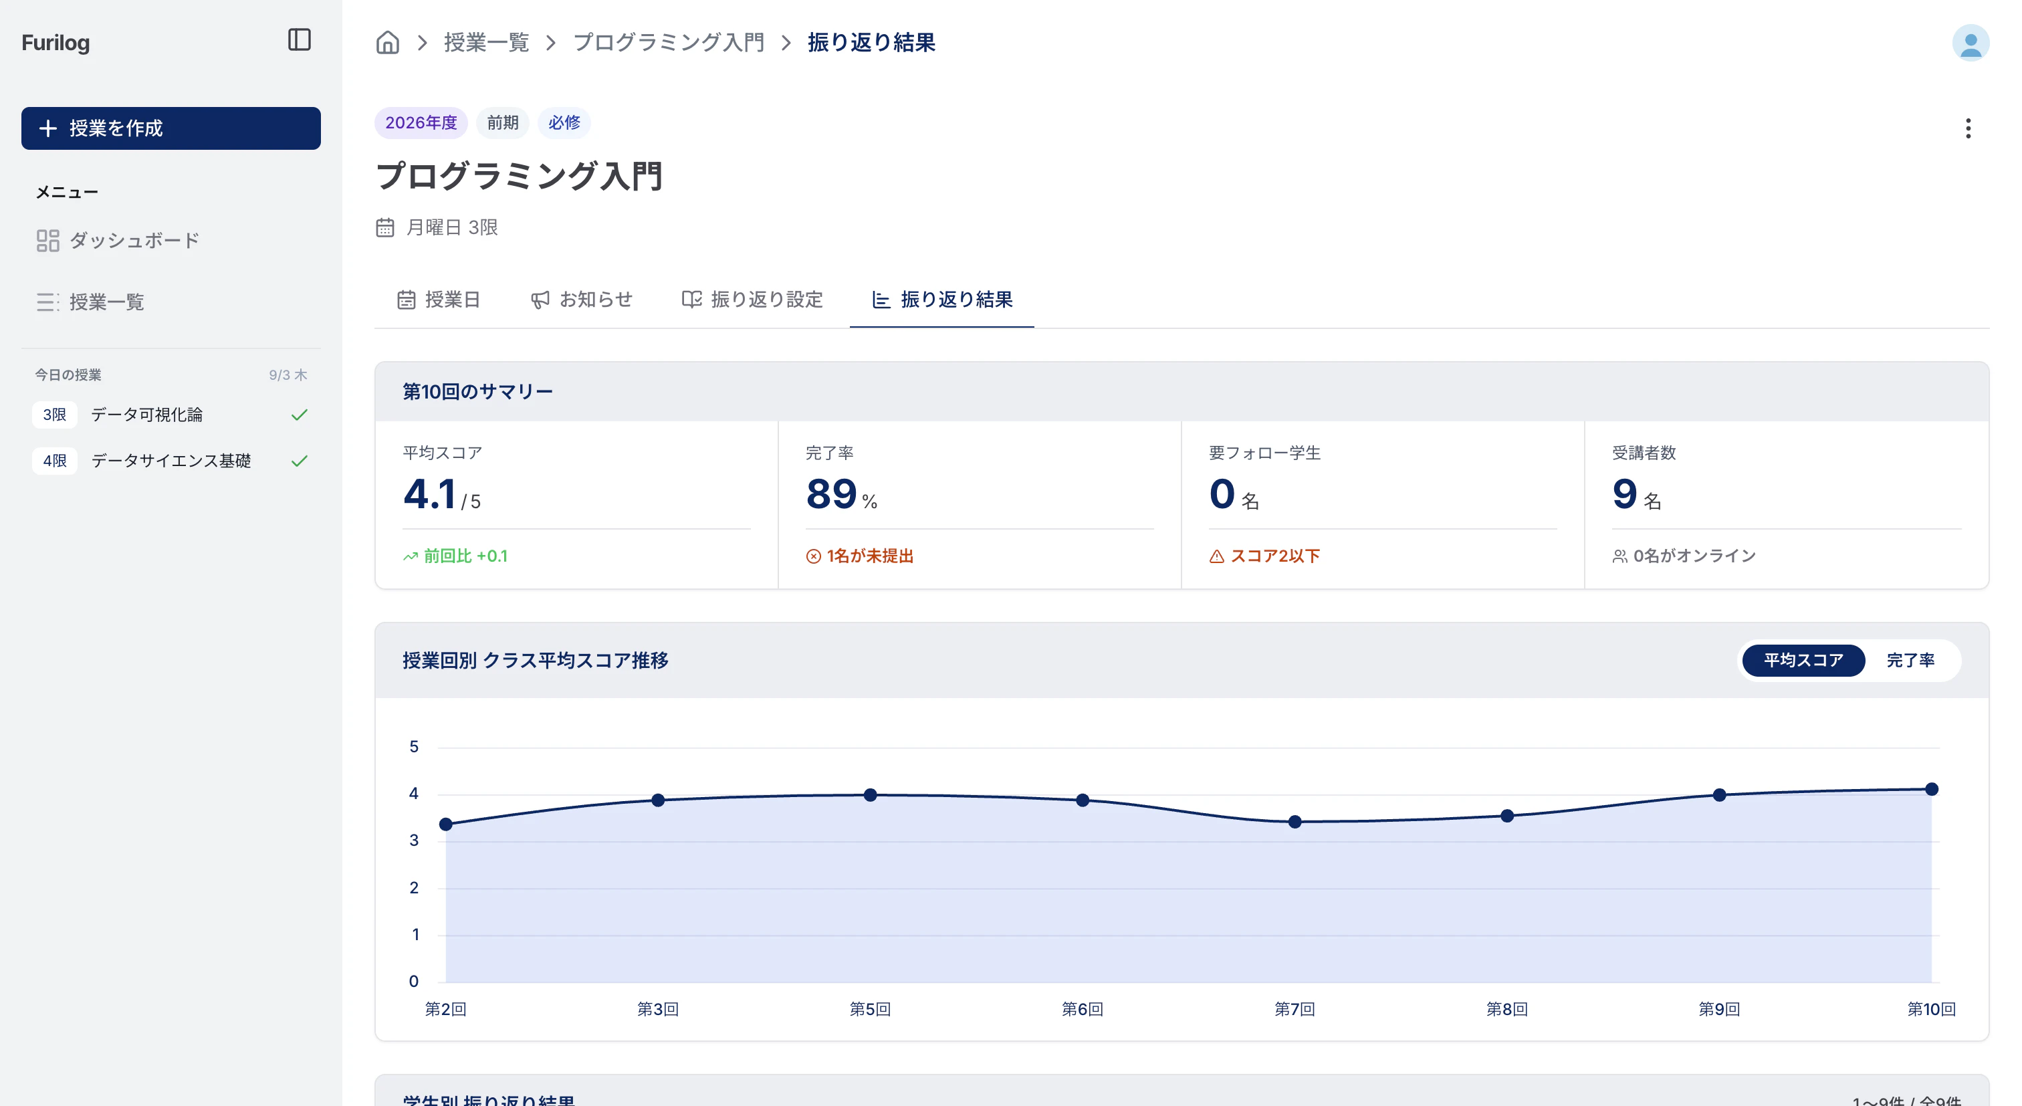The width and height of the screenshot is (2022, 1106).
Task: Click the people icon by 0名がオンライン
Action: (1619, 556)
